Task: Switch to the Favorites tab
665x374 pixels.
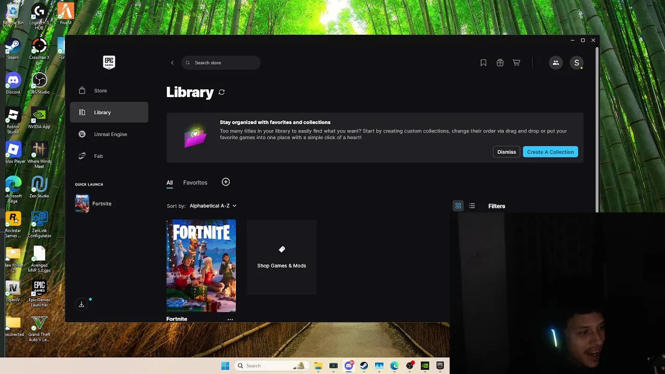Action: tap(195, 182)
